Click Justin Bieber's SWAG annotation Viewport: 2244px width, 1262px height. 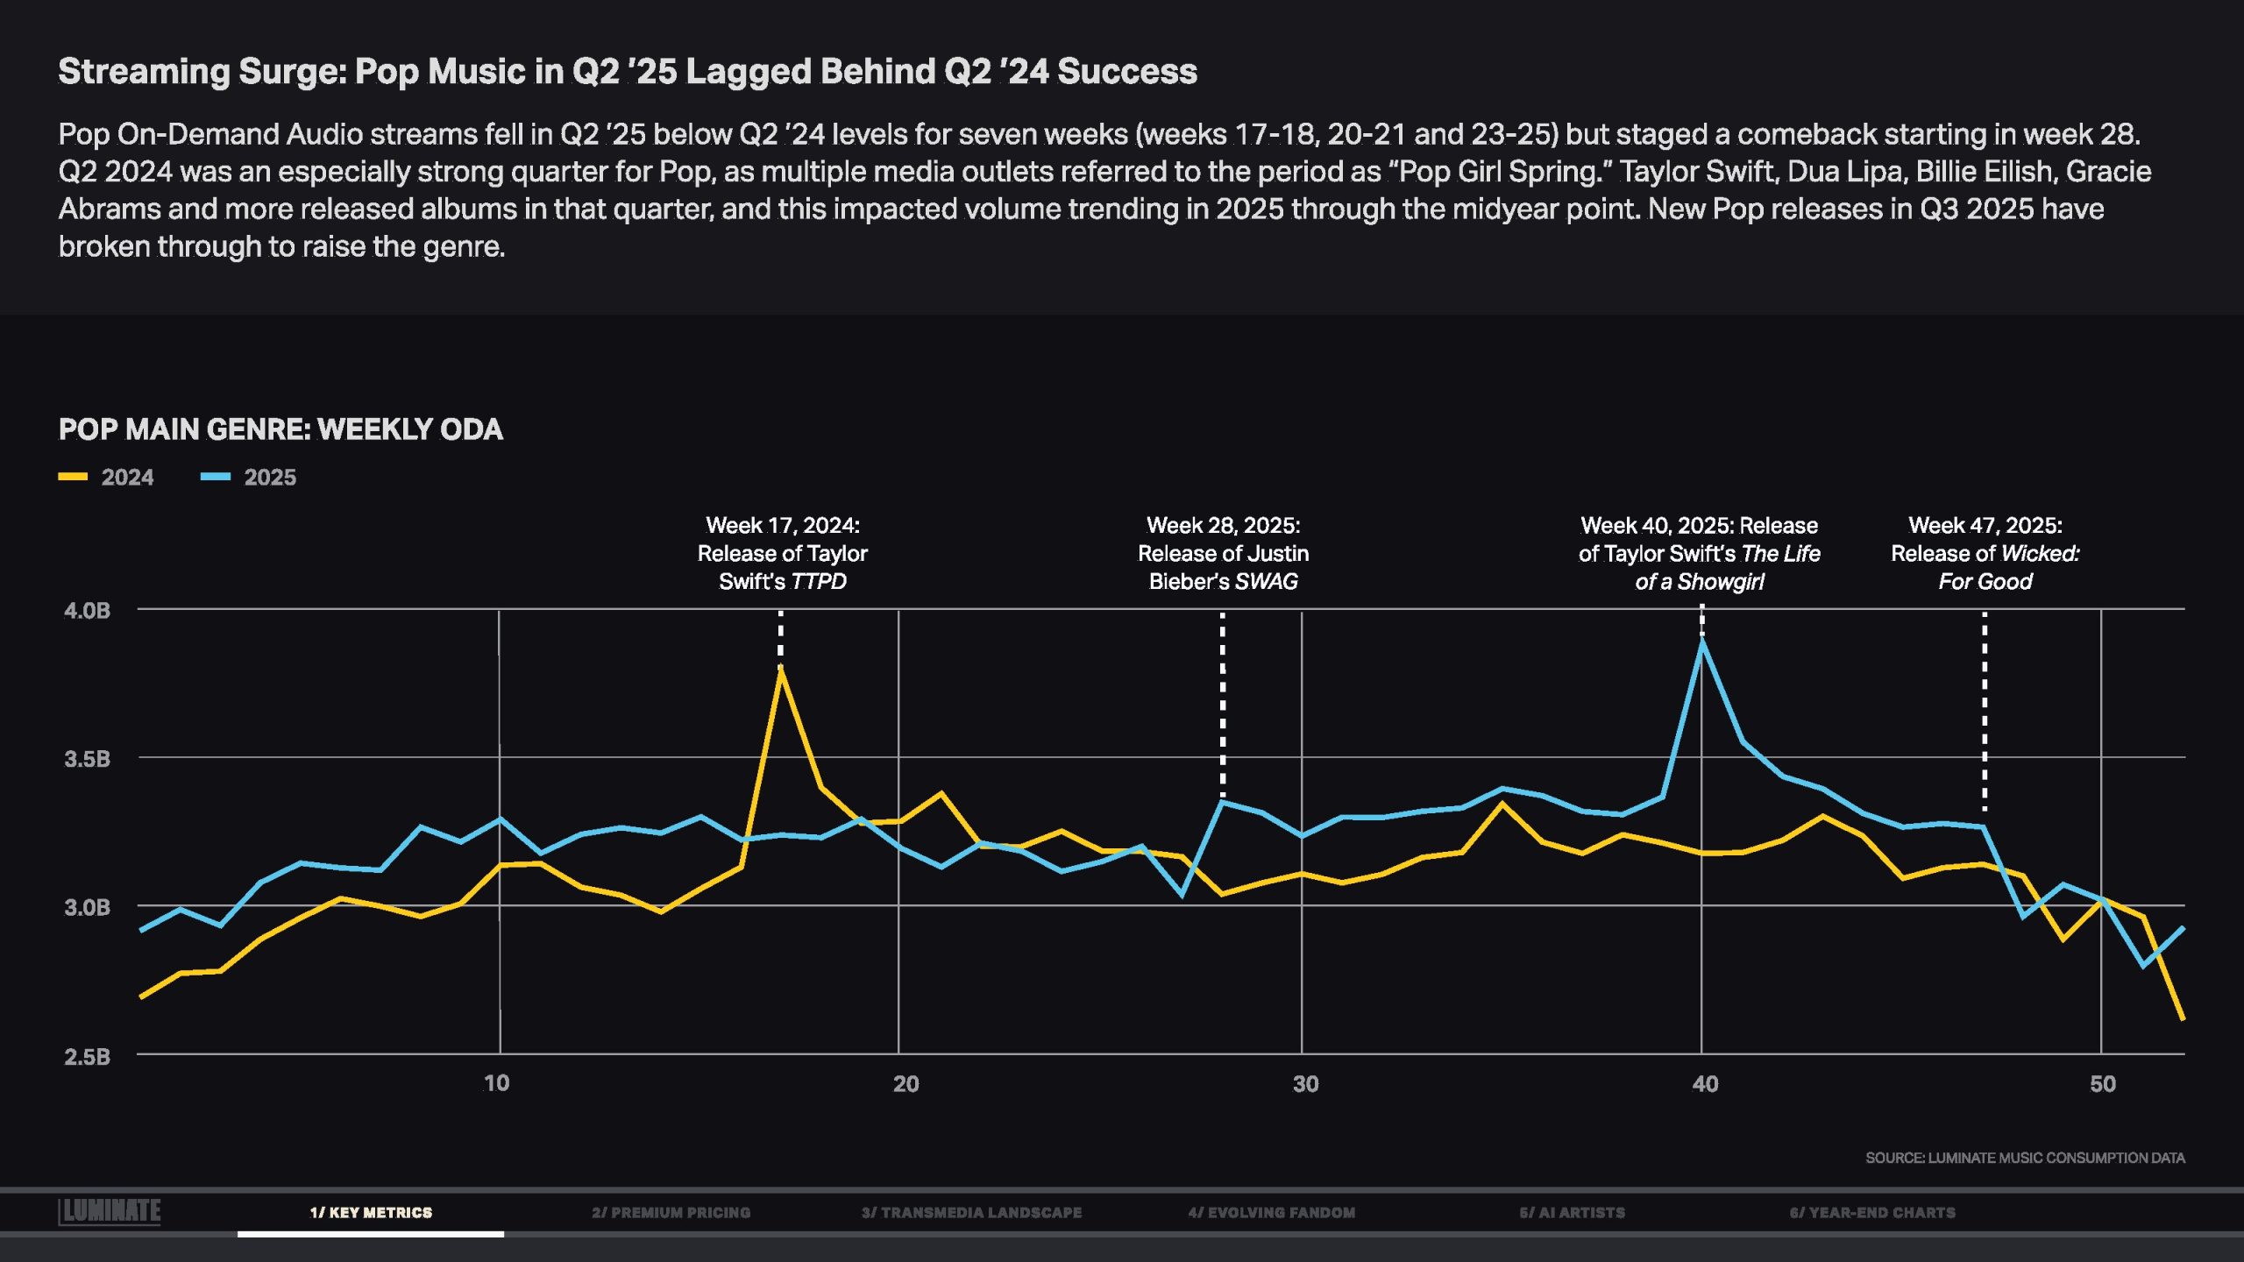pos(1223,553)
